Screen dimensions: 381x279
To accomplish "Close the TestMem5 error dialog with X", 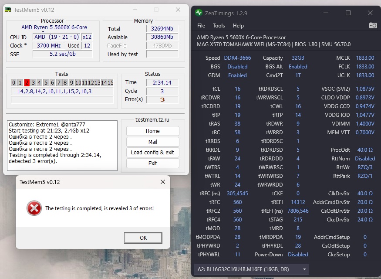I will pyautogui.click(x=163, y=182).
